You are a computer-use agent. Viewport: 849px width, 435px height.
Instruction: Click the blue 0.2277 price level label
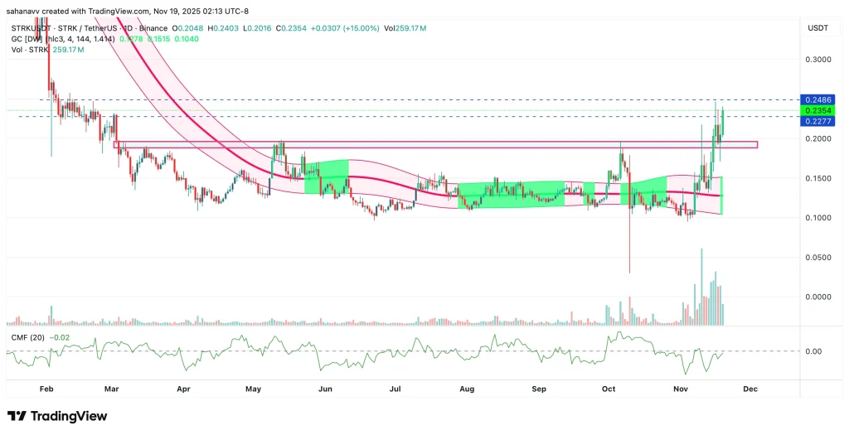[x=817, y=121]
